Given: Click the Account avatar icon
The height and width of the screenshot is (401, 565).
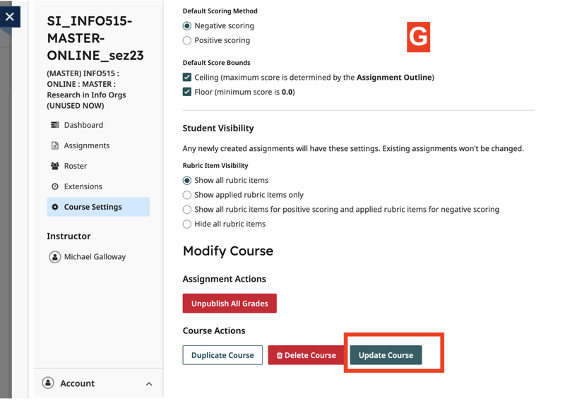Looking at the screenshot, I should click(48, 383).
